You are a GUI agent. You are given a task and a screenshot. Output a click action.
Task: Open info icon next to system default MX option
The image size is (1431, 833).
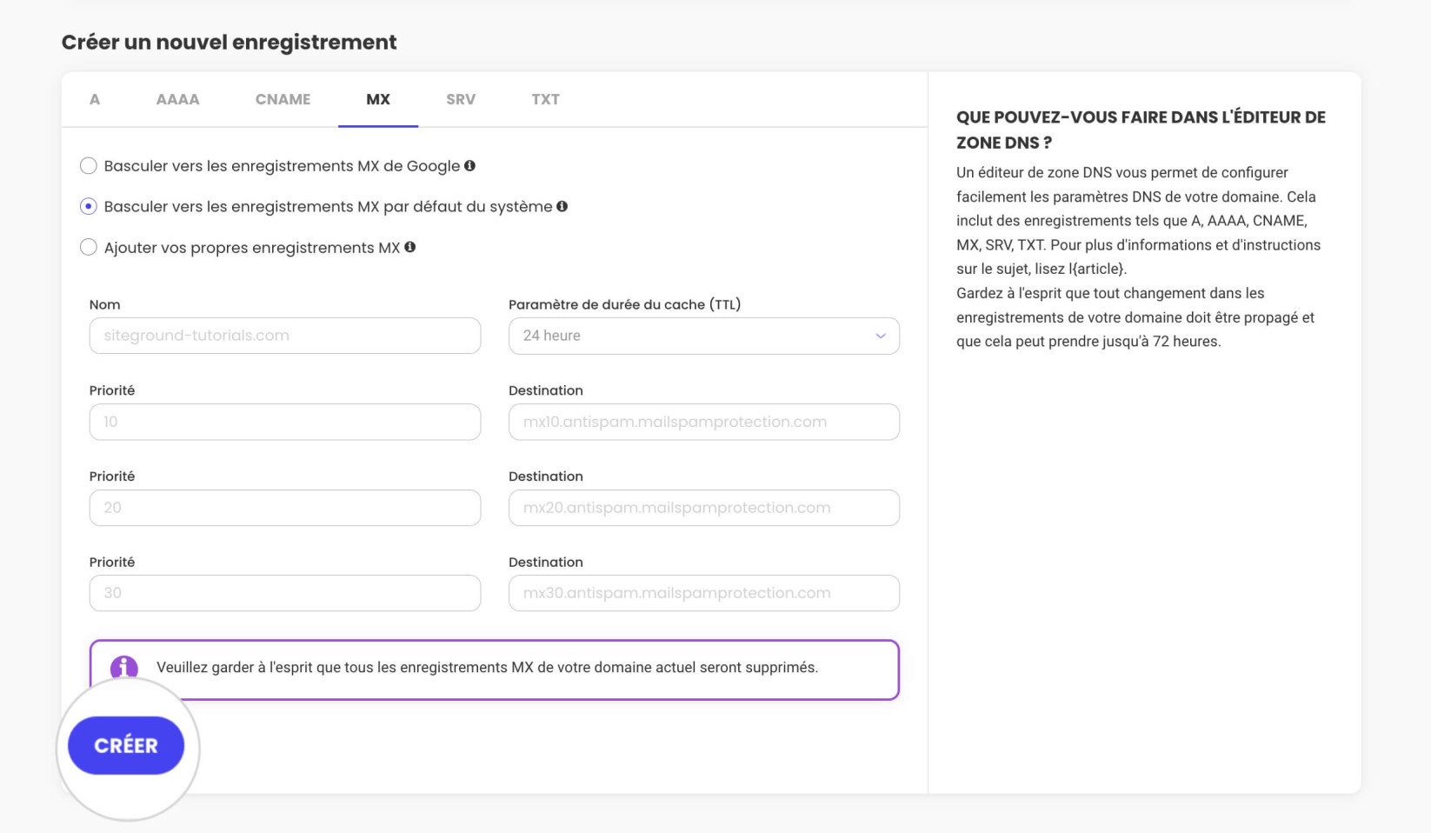[x=562, y=206]
